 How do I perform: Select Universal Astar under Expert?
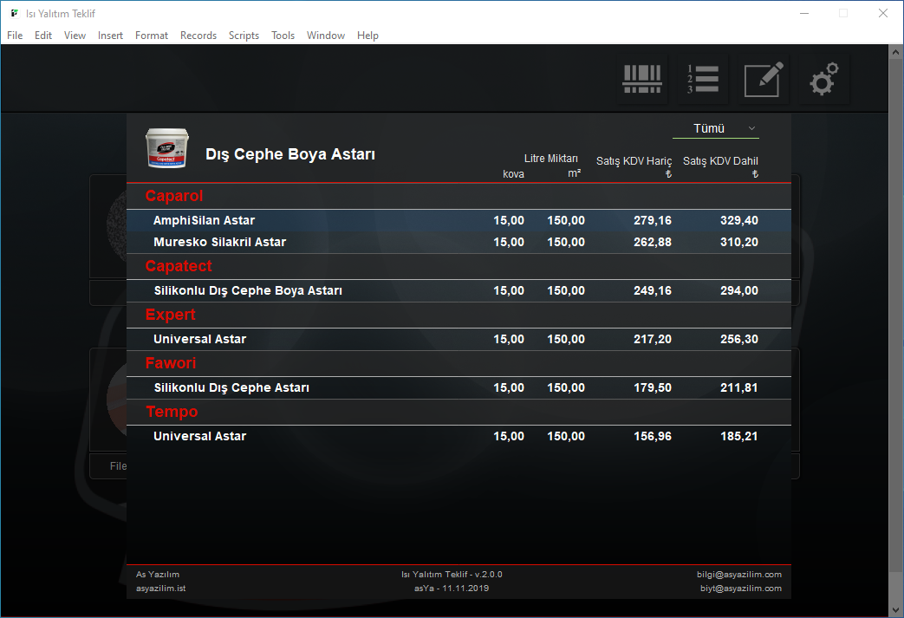coord(459,339)
